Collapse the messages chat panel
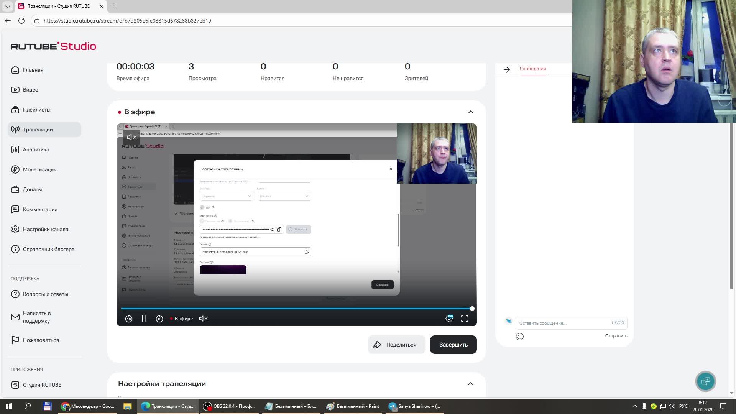Image resolution: width=736 pixels, height=414 pixels. coord(508,69)
